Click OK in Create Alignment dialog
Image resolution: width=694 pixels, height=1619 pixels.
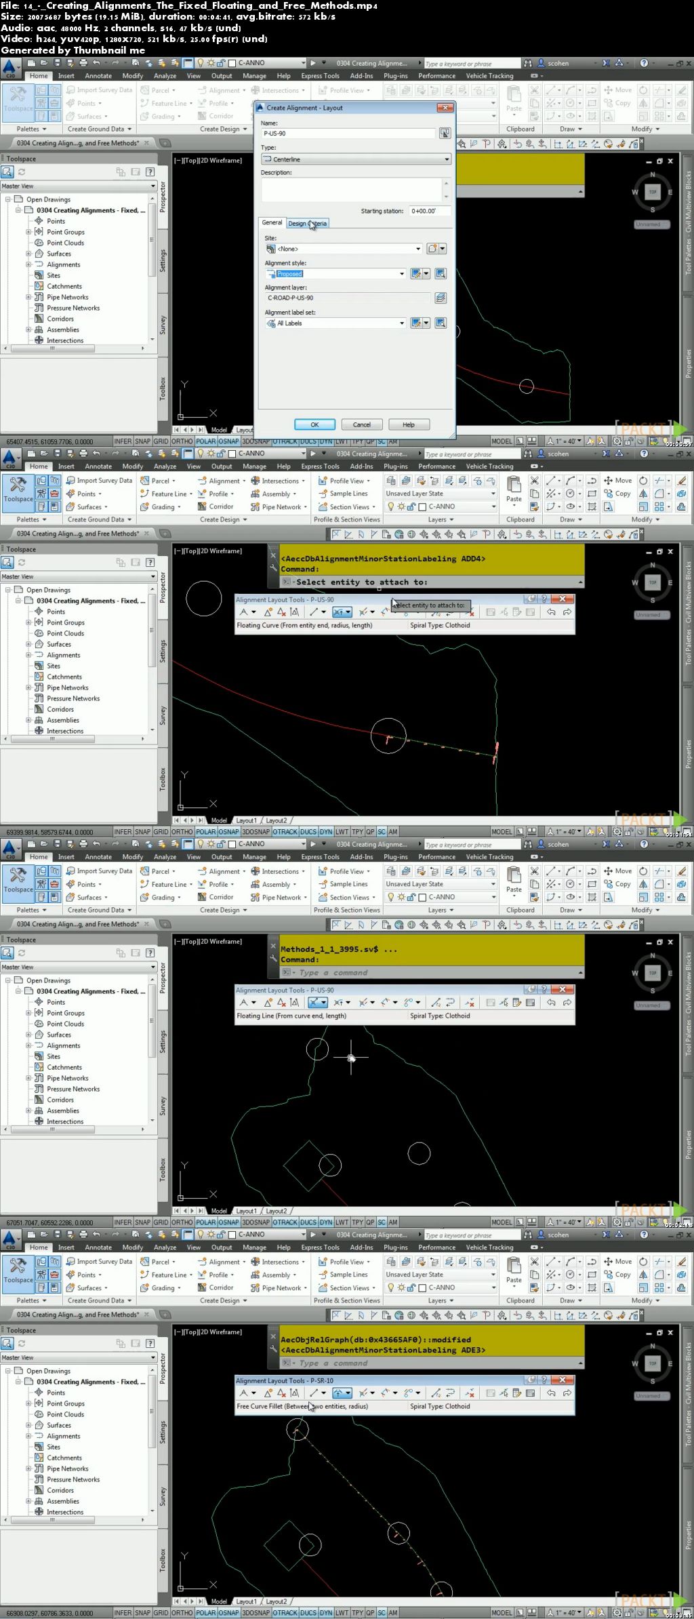[x=314, y=424]
